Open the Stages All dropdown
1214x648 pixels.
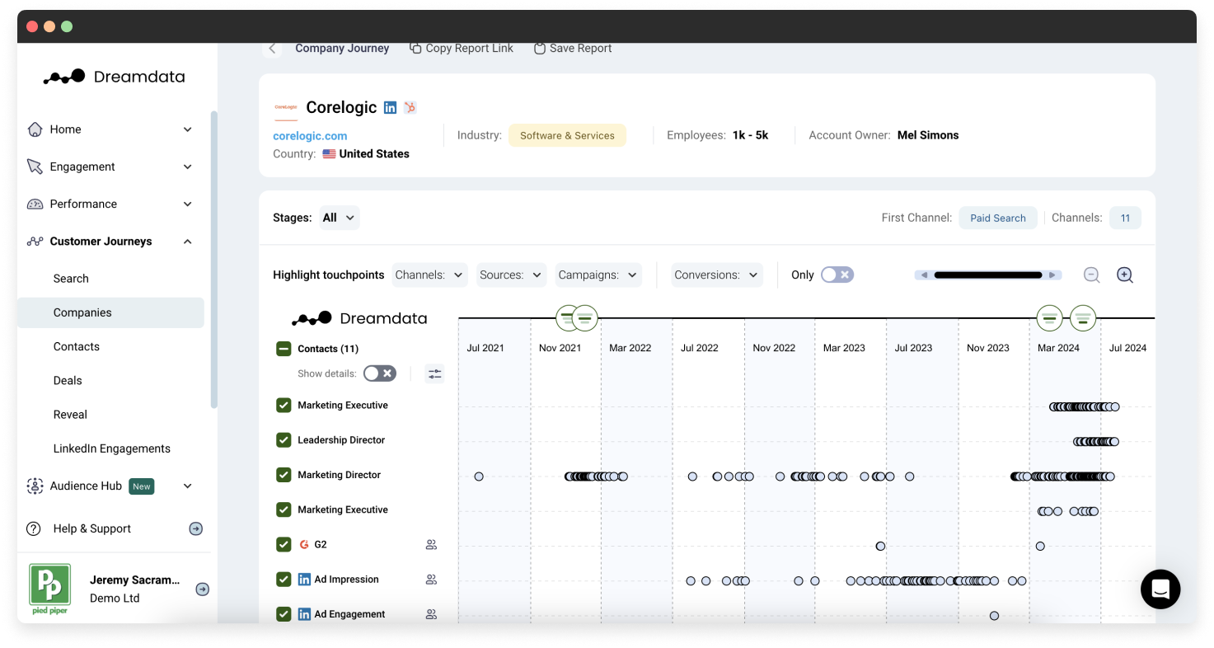339,217
